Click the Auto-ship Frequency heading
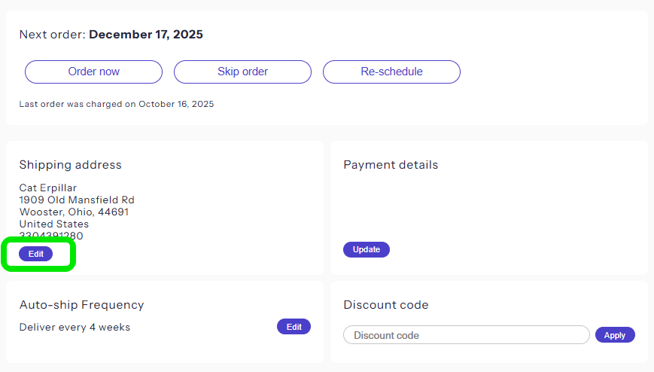 pos(81,305)
